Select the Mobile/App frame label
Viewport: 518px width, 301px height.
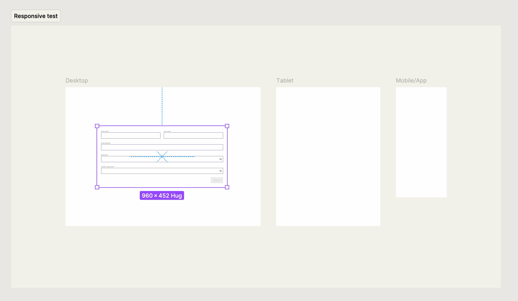point(411,81)
